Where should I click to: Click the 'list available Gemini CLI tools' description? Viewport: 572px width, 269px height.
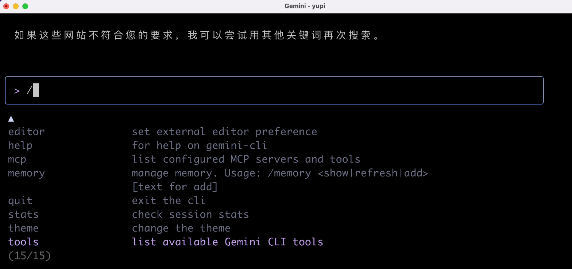pyautogui.click(x=227, y=242)
